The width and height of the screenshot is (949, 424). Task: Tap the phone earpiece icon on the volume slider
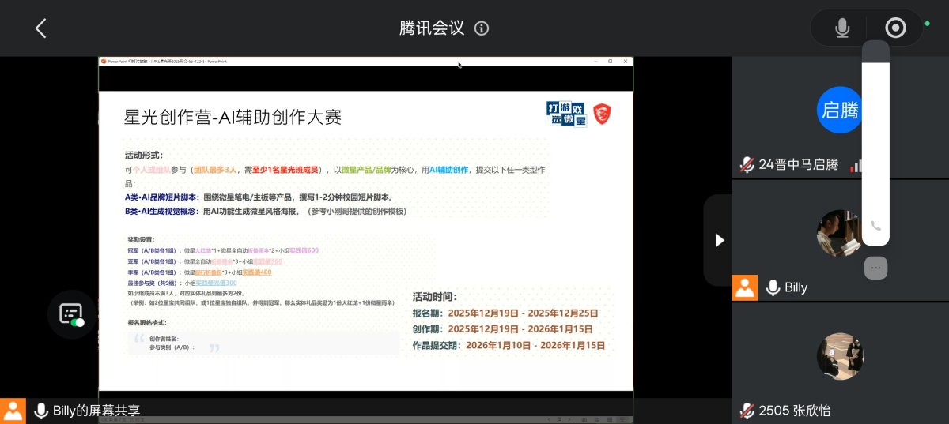coord(875,225)
